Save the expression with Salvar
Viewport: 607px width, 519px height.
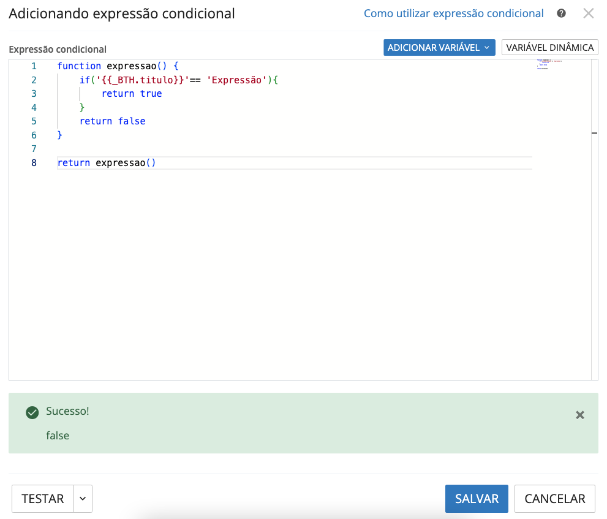click(476, 499)
